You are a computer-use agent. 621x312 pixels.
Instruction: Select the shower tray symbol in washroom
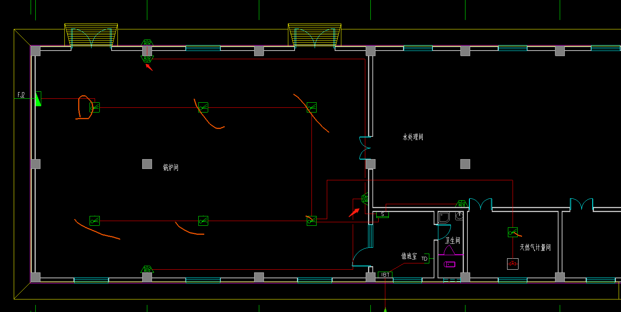tap(444, 218)
